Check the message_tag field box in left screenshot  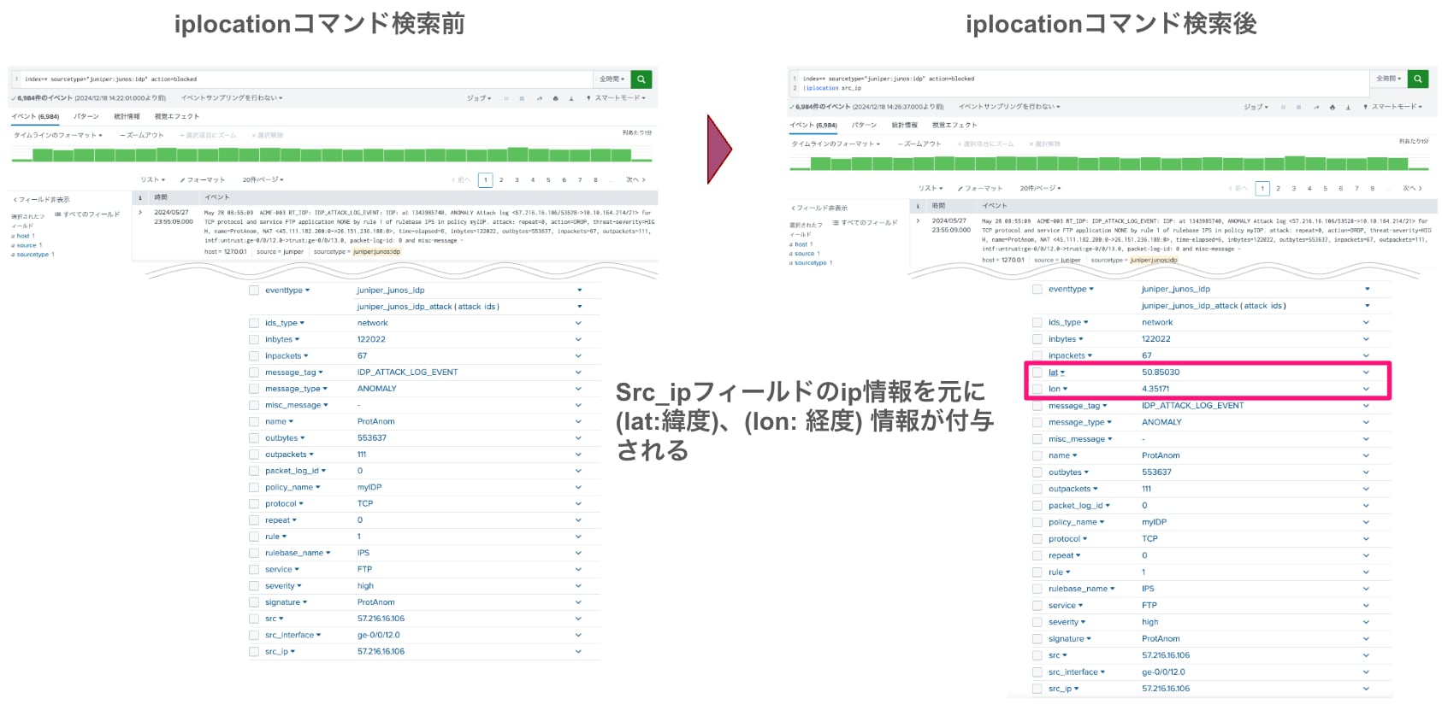click(x=254, y=373)
